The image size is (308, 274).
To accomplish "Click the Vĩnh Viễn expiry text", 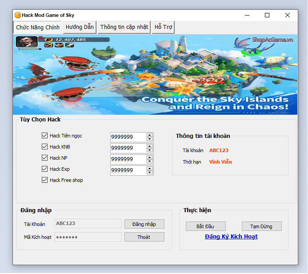I will [x=220, y=162].
